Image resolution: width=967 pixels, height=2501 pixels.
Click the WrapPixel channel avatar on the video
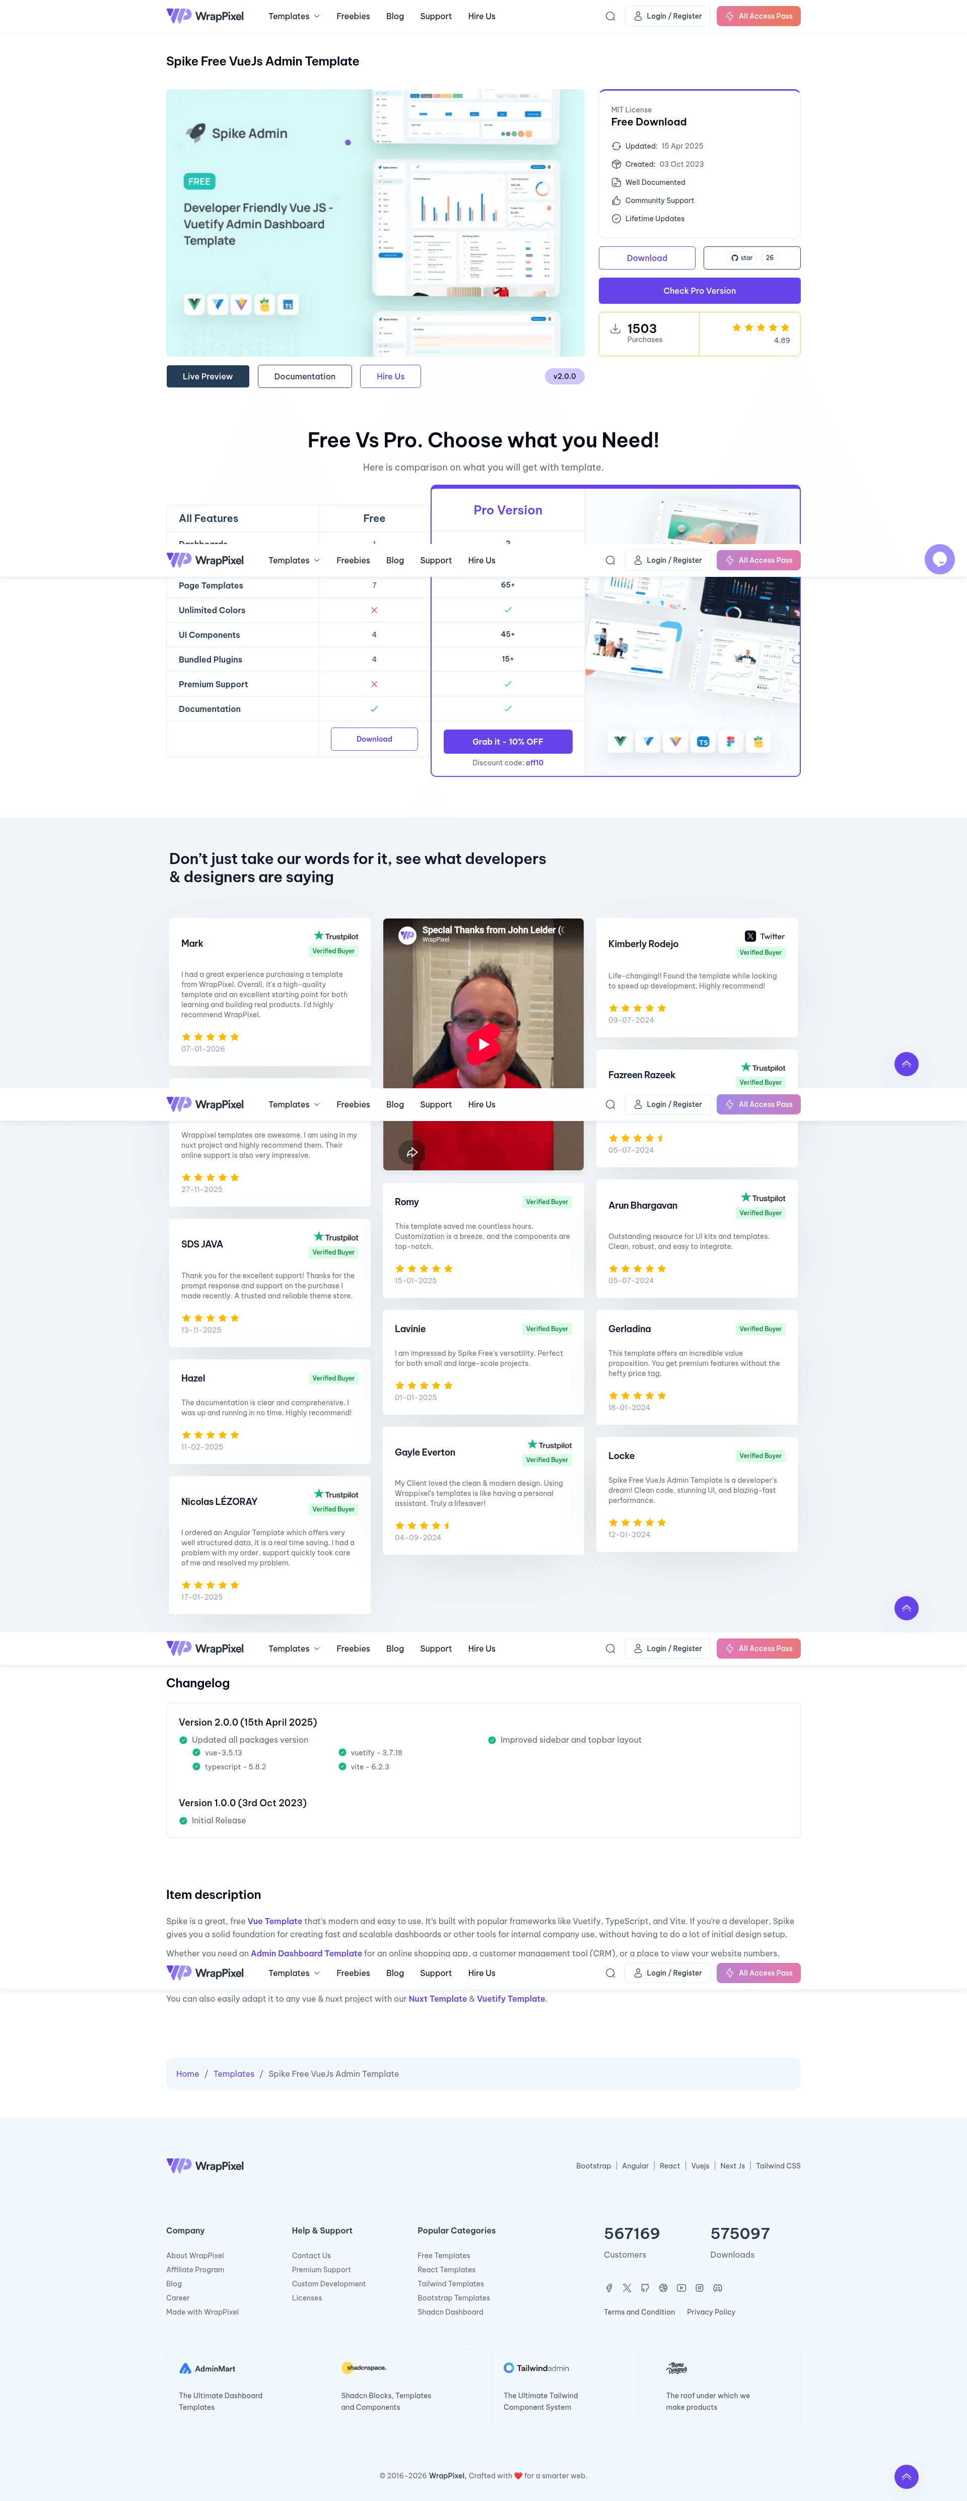(x=408, y=935)
